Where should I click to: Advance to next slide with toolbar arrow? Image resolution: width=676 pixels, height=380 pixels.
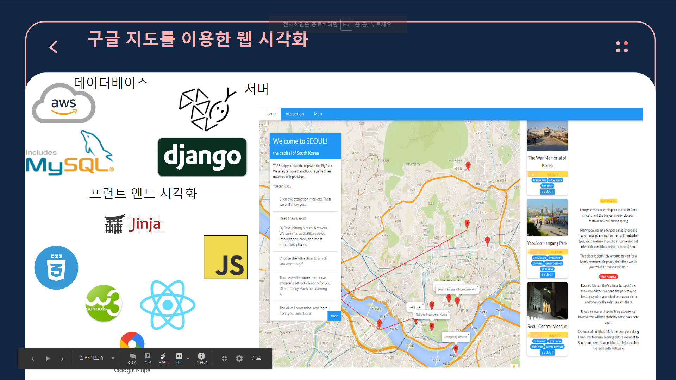[62, 359]
